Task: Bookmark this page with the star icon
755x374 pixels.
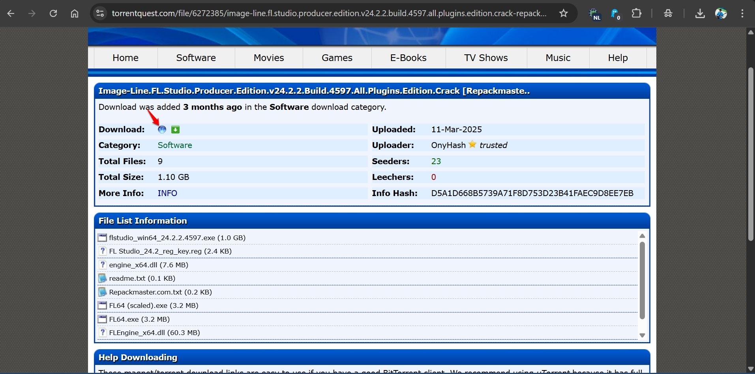Action: [564, 13]
